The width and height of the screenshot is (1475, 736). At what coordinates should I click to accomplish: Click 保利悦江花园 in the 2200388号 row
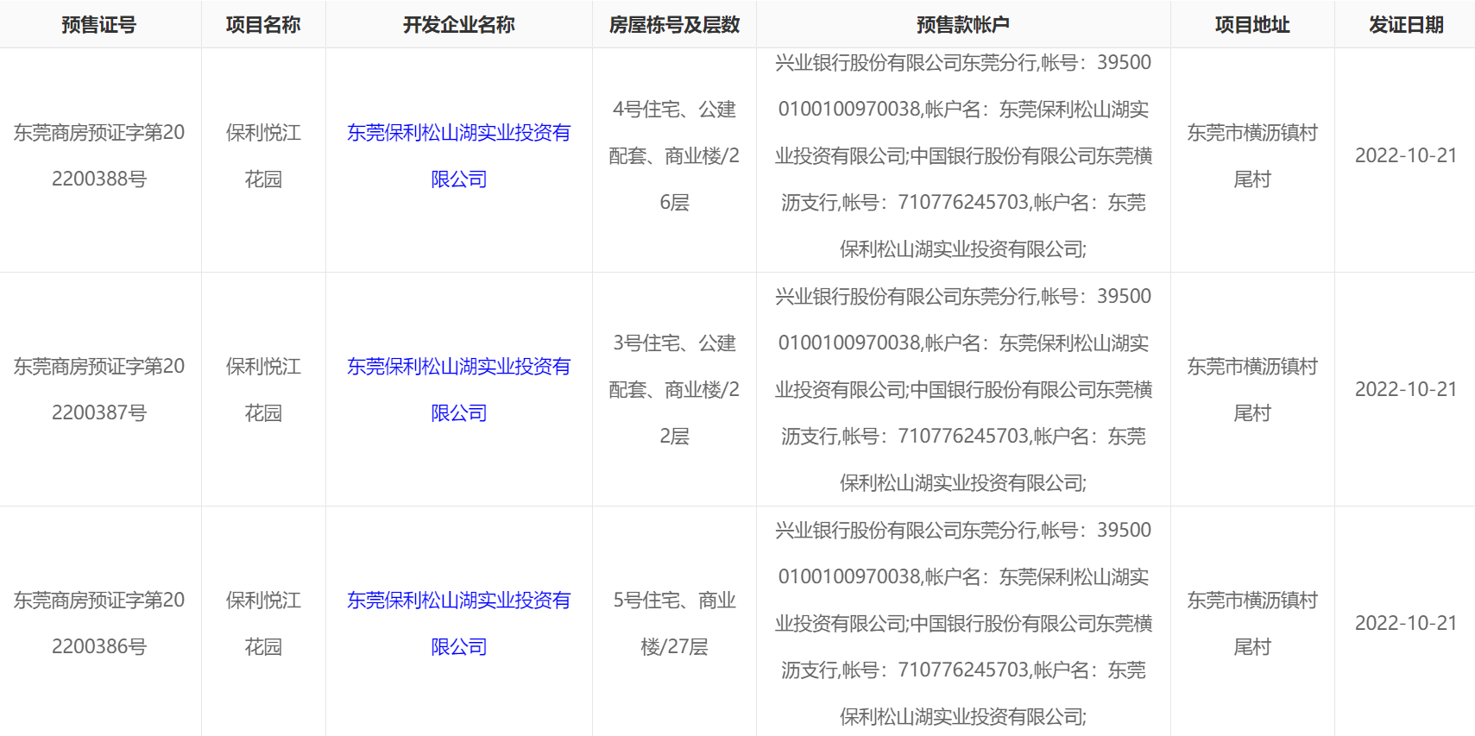pyautogui.click(x=263, y=156)
